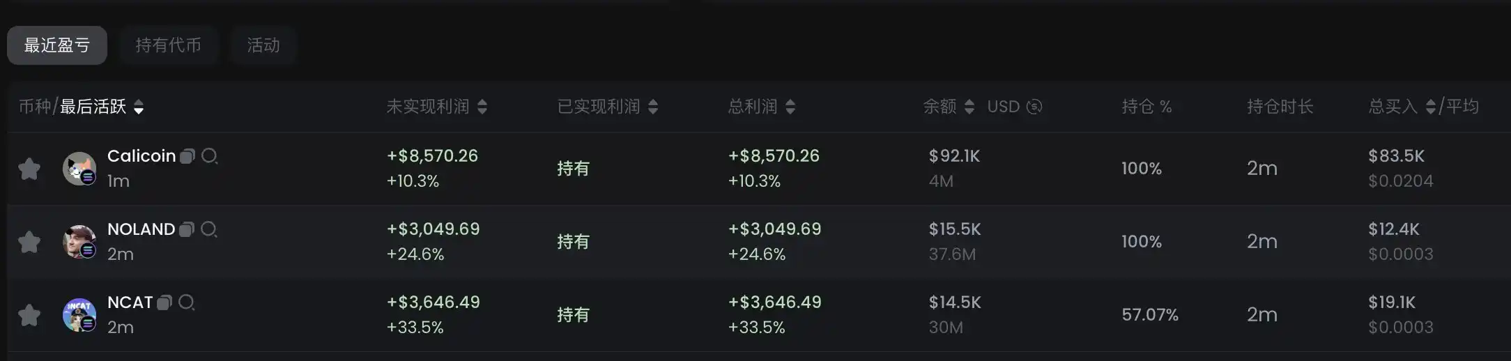Sort by 余额 column arrows
1511x361 pixels.
969,107
